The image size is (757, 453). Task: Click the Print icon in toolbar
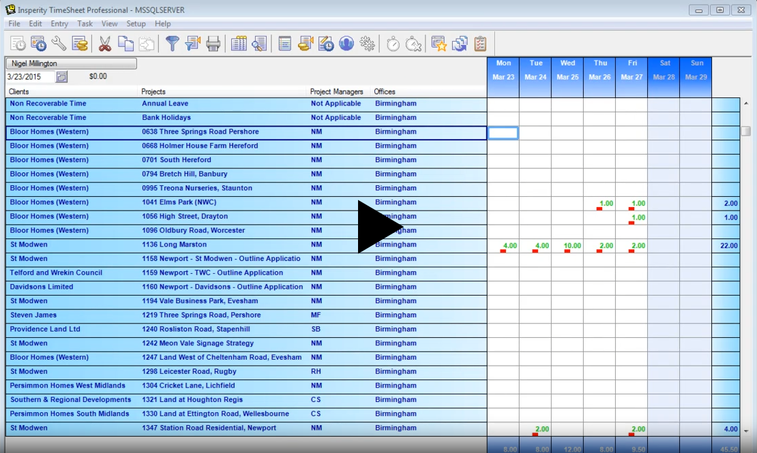(213, 44)
